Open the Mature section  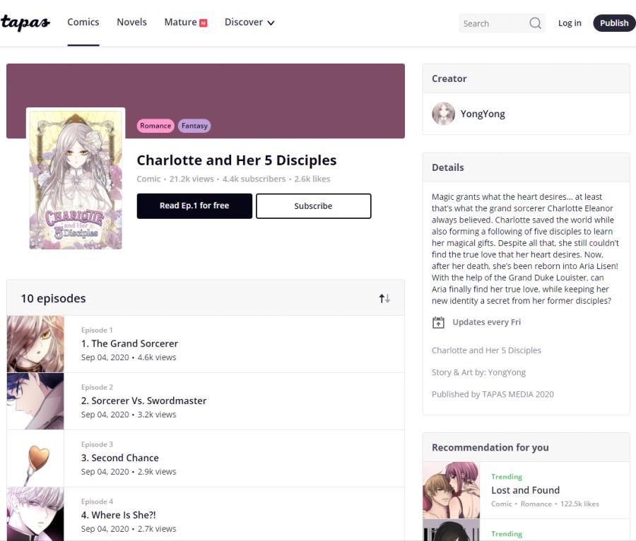point(180,23)
